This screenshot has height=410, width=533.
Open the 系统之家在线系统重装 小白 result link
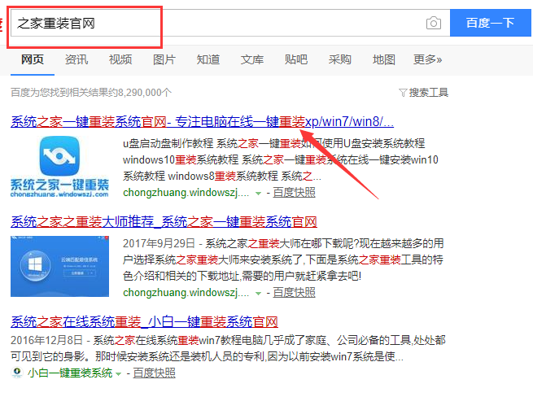pyautogui.click(x=145, y=321)
